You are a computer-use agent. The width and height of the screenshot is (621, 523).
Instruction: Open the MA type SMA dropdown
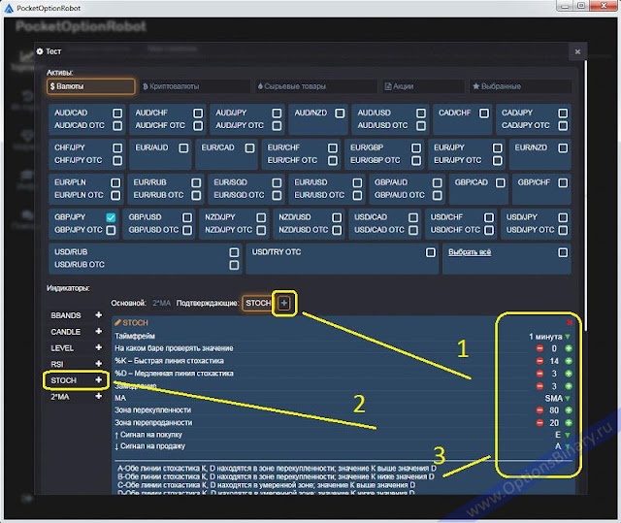coord(558,398)
